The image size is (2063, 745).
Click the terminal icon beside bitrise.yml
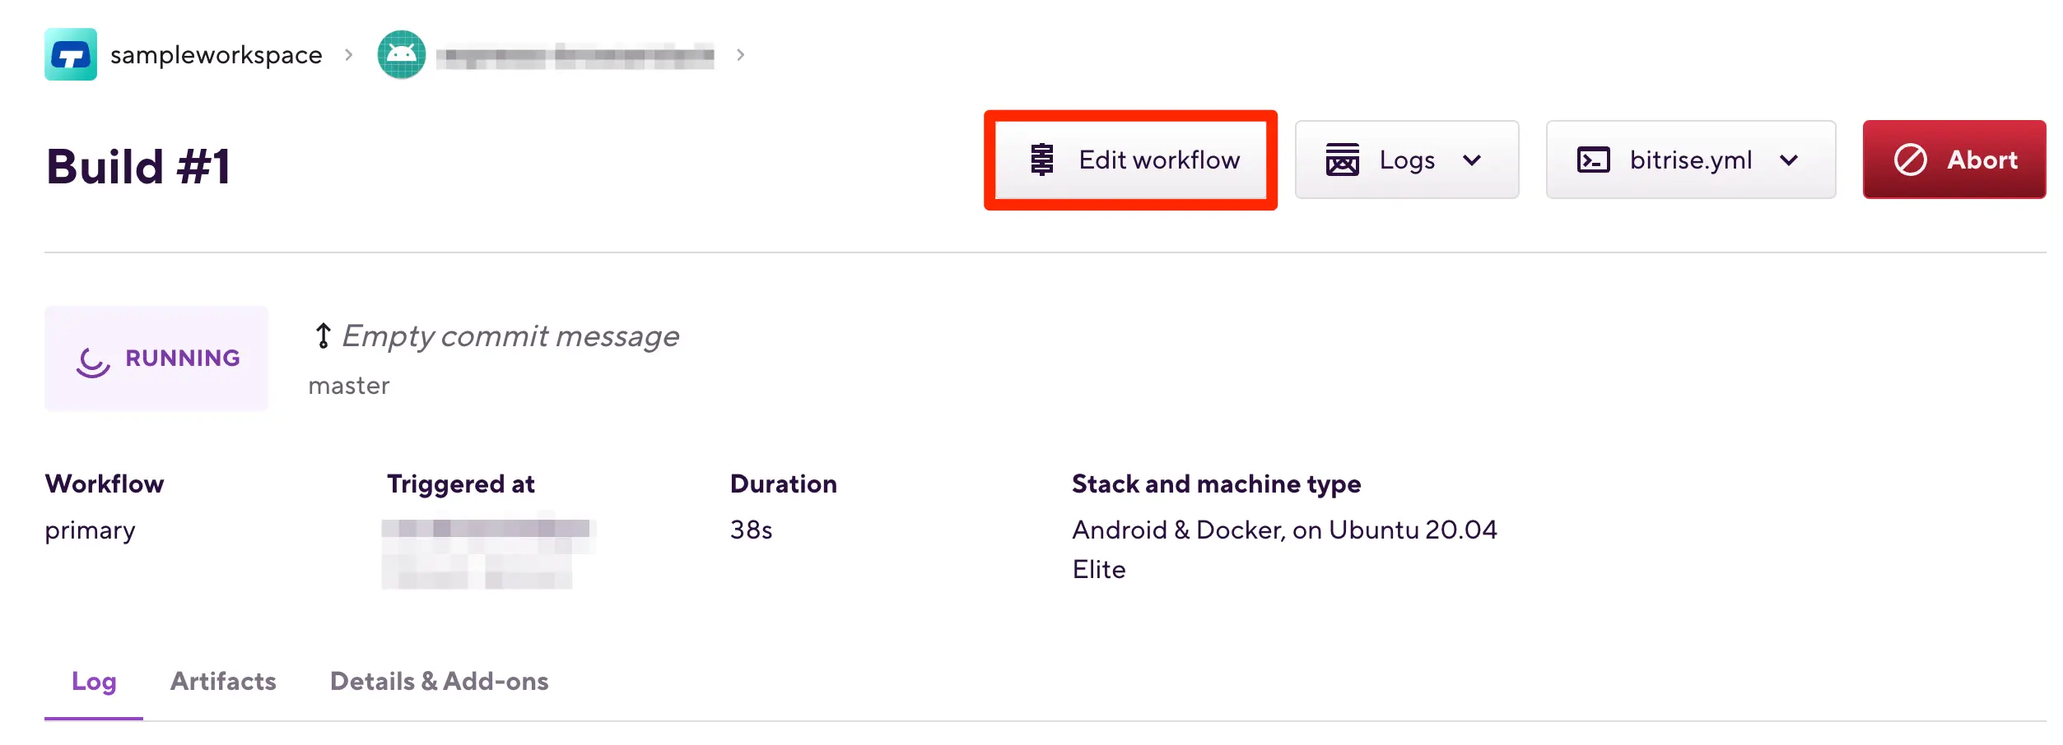click(x=1593, y=160)
